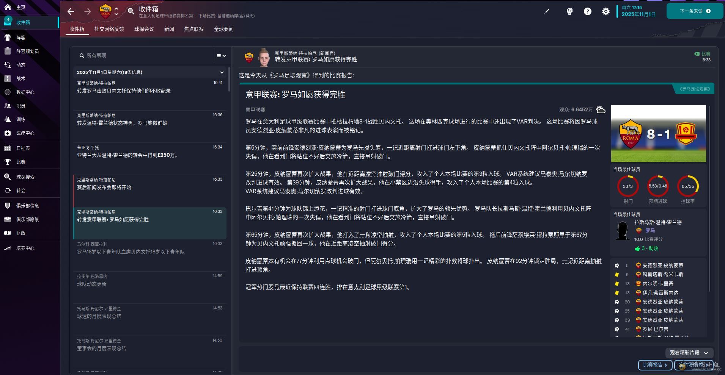Expand the inbox filter list dropdown
This screenshot has height=375, width=725.
tap(221, 56)
